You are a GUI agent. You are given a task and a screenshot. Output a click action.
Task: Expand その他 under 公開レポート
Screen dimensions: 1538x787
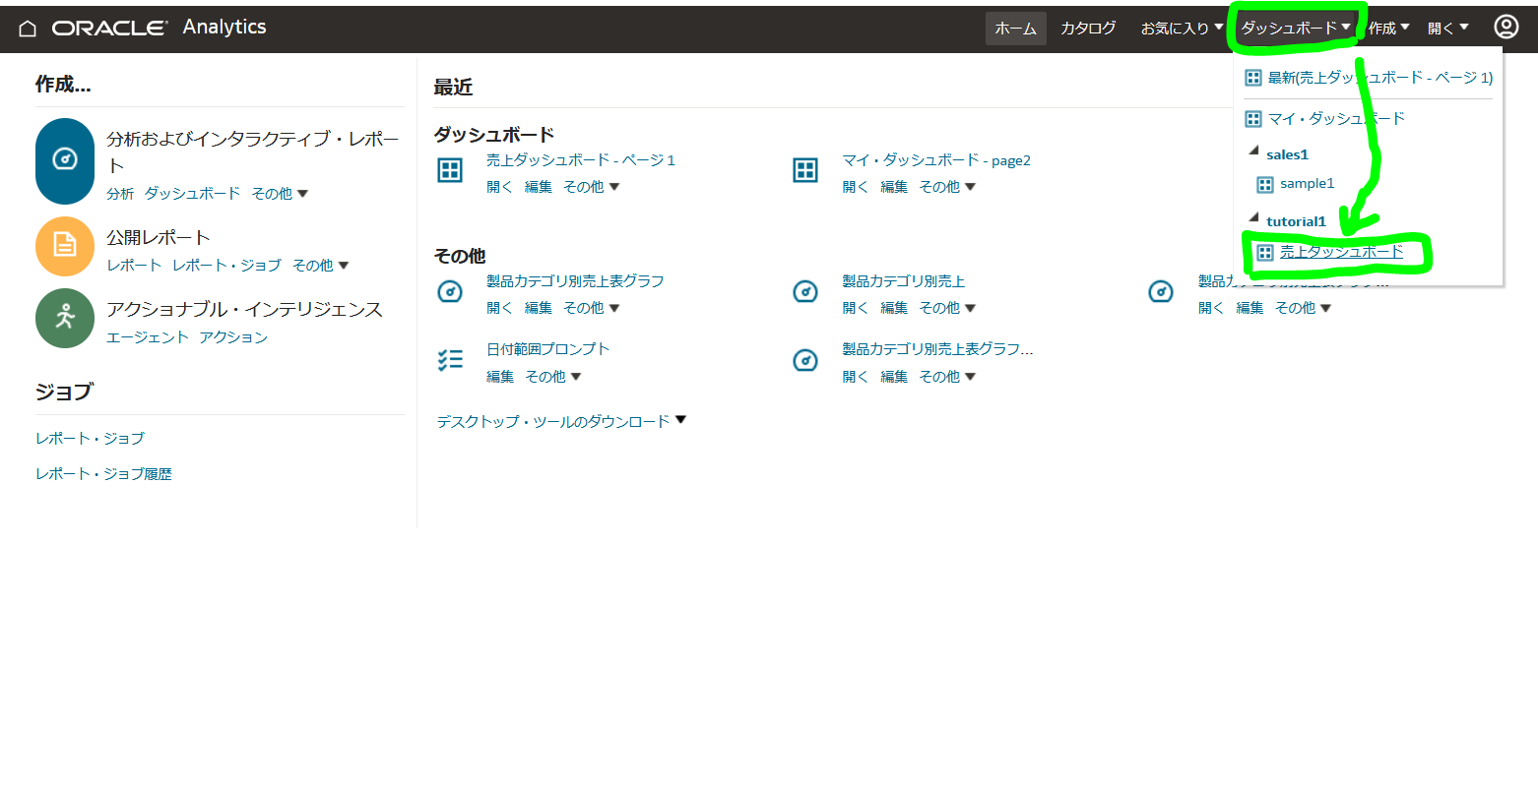(x=321, y=266)
